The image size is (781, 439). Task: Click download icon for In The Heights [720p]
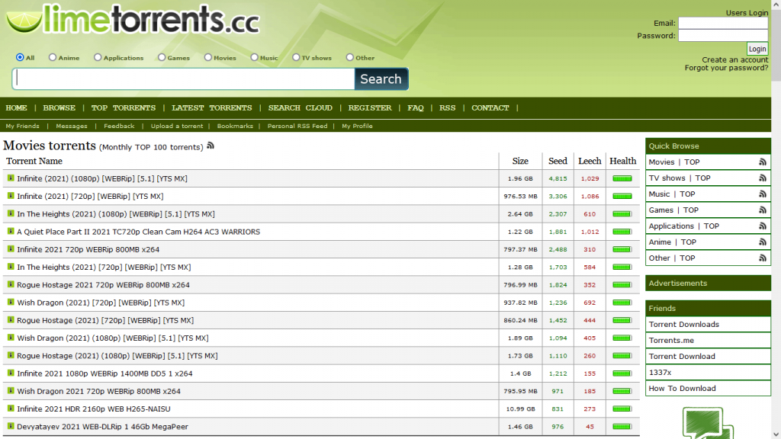11,267
